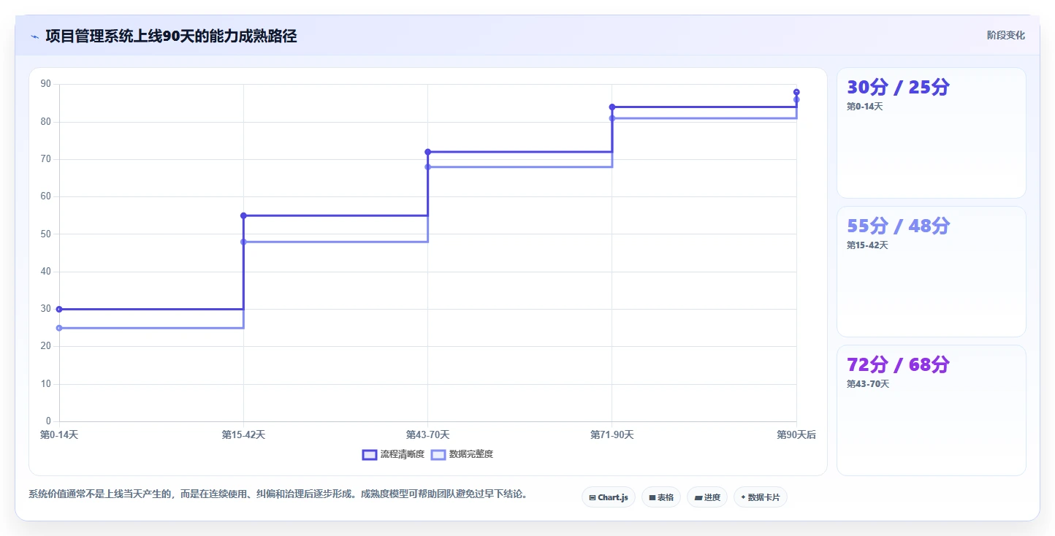Click the 数据完整度 data point at 第90天后
The height and width of the screenshot is (536, 1055).
(796, 99)
